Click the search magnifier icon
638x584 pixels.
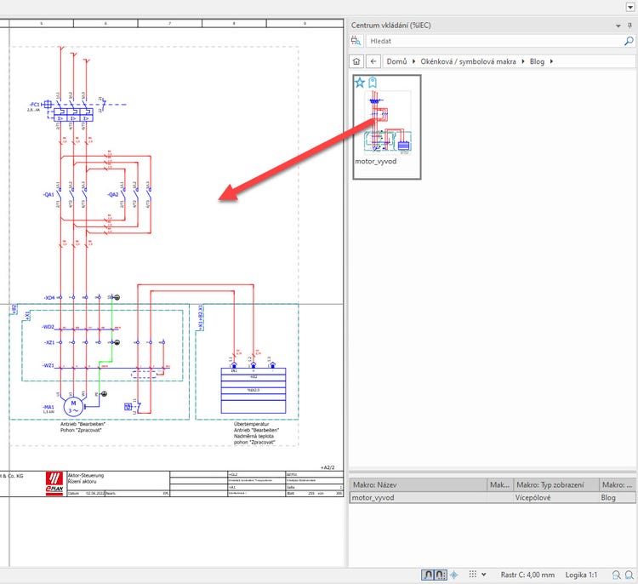629,40
